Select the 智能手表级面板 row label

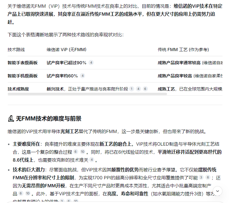23,63
